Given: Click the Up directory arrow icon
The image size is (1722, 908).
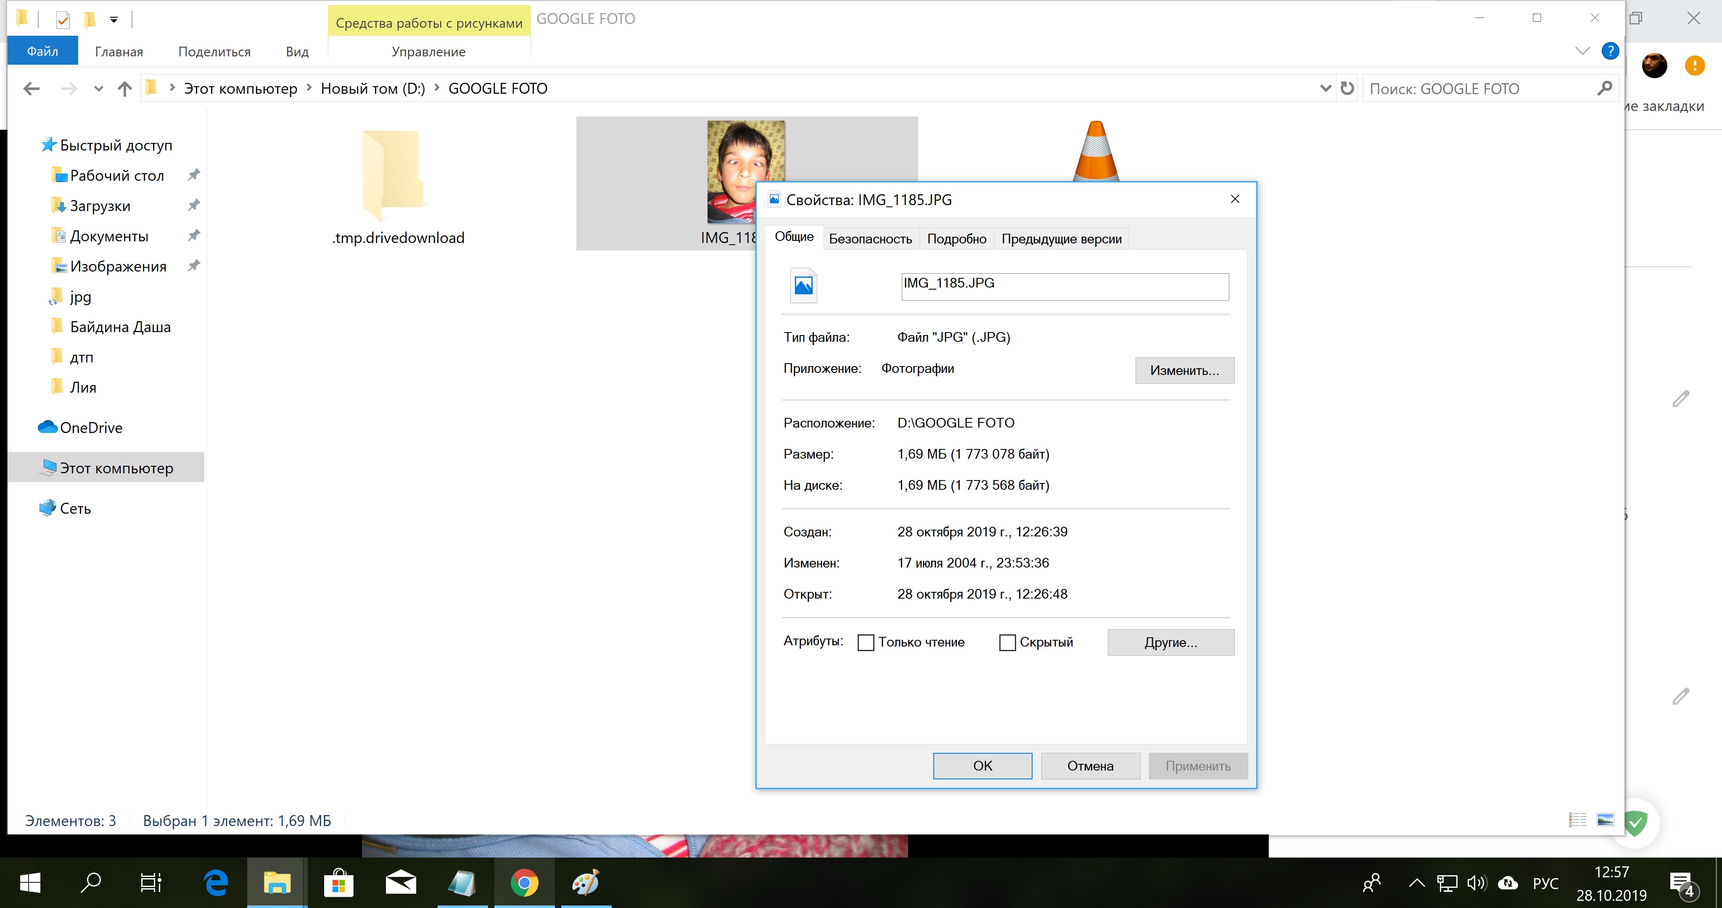Looking at the screenshot, I should click(x=124, y=88).
